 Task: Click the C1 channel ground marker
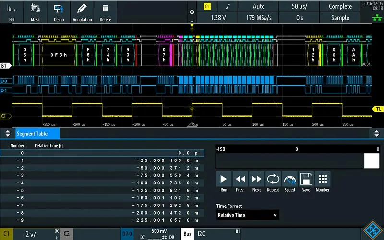5,116
